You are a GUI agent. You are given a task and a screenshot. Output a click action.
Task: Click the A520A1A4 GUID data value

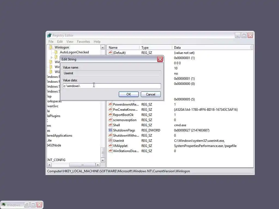[x=206, y=110]
